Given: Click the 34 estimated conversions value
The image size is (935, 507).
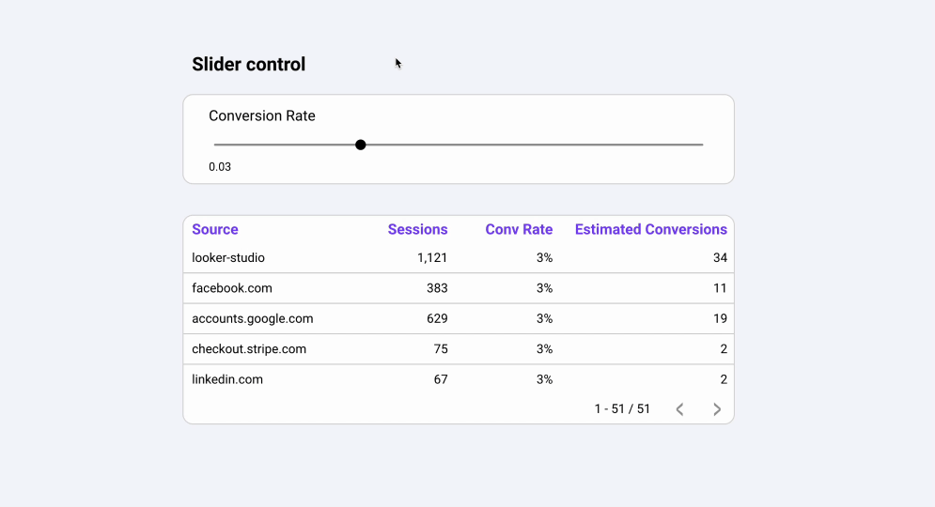Looking at the screenshot, I should click(721, 258).
